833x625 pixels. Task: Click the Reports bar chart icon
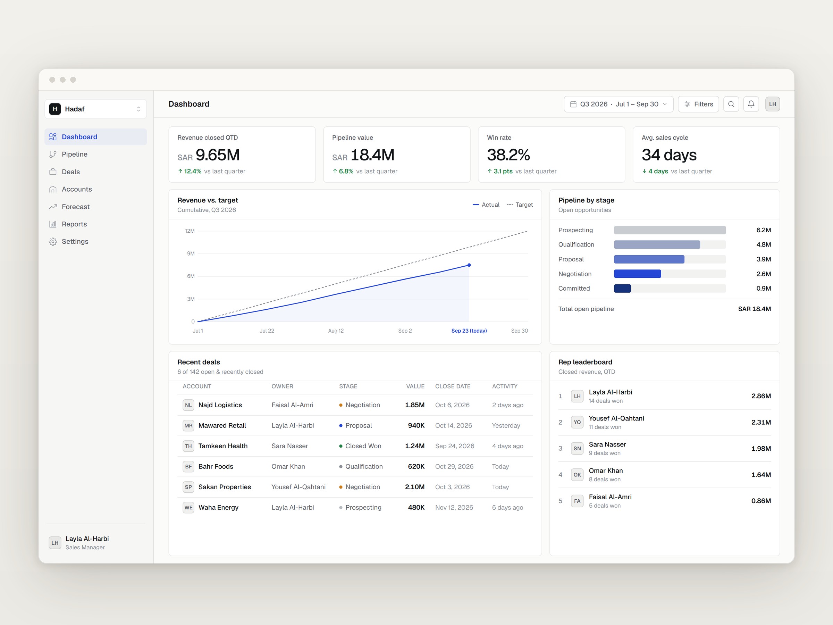(x=53, y=224)
